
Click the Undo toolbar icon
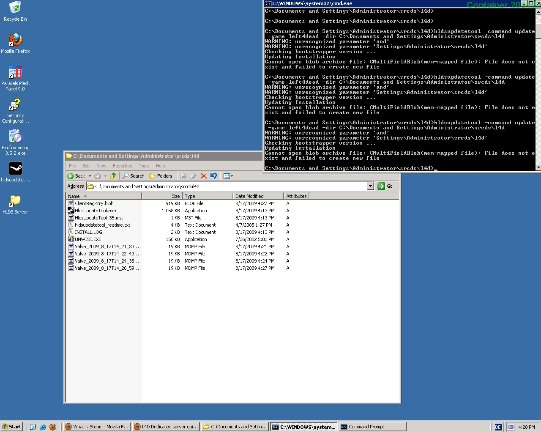(x=213, y=176)
